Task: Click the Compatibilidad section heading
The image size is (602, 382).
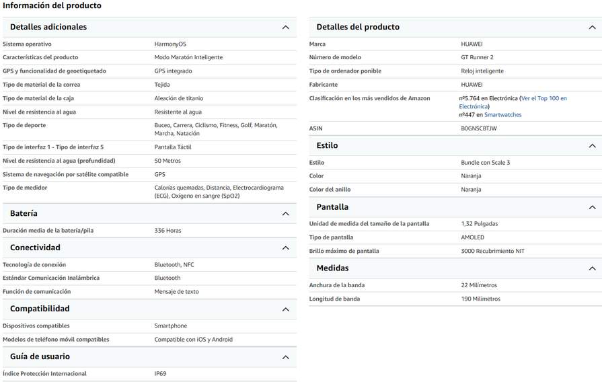Action: pyautogui.click(x=40, y=309)
